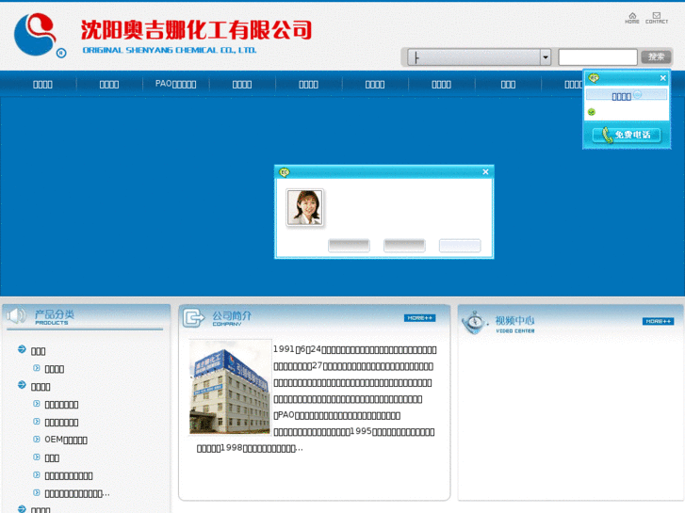The height and width of the screenshot is (513, 685).
Task: Click the arrow bullet beside the OEM item
Action: pyautogui.click(x=37, y=439)
